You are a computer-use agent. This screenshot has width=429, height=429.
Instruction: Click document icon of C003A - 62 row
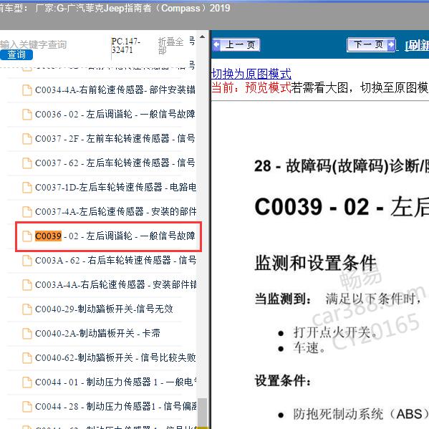click(x=26, y=261)
